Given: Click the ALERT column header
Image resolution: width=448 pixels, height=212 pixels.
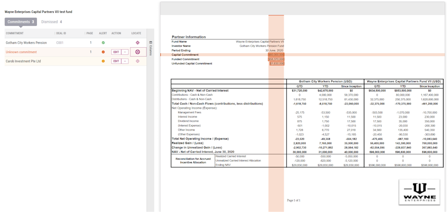Looking at the screenshot, I should click(x=103, y=33).
